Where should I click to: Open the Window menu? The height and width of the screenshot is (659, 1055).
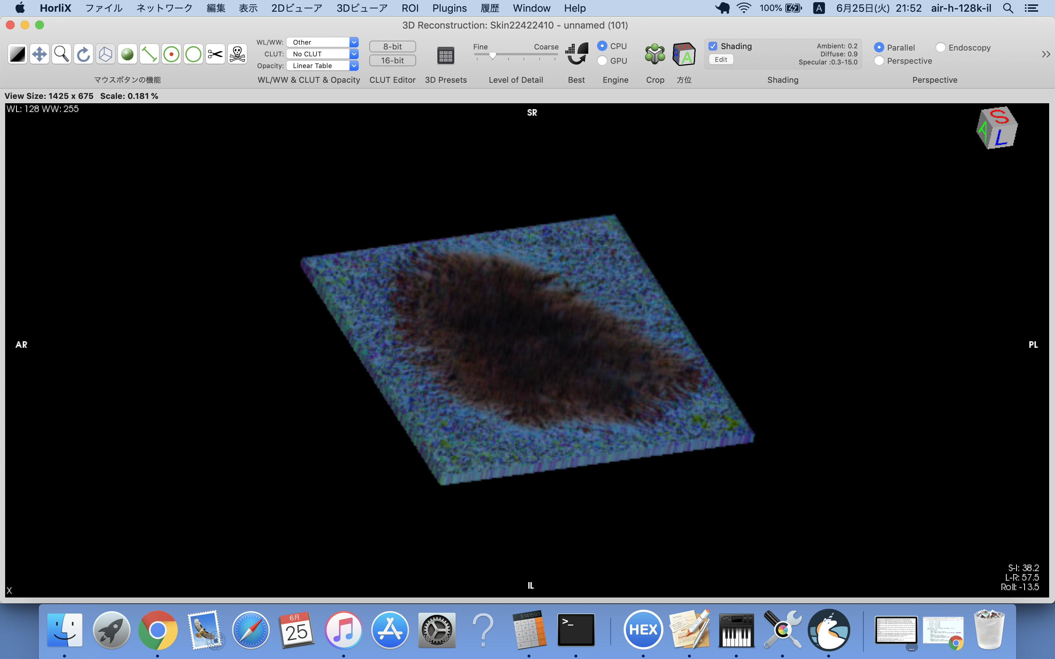click(x=532, y=8)
